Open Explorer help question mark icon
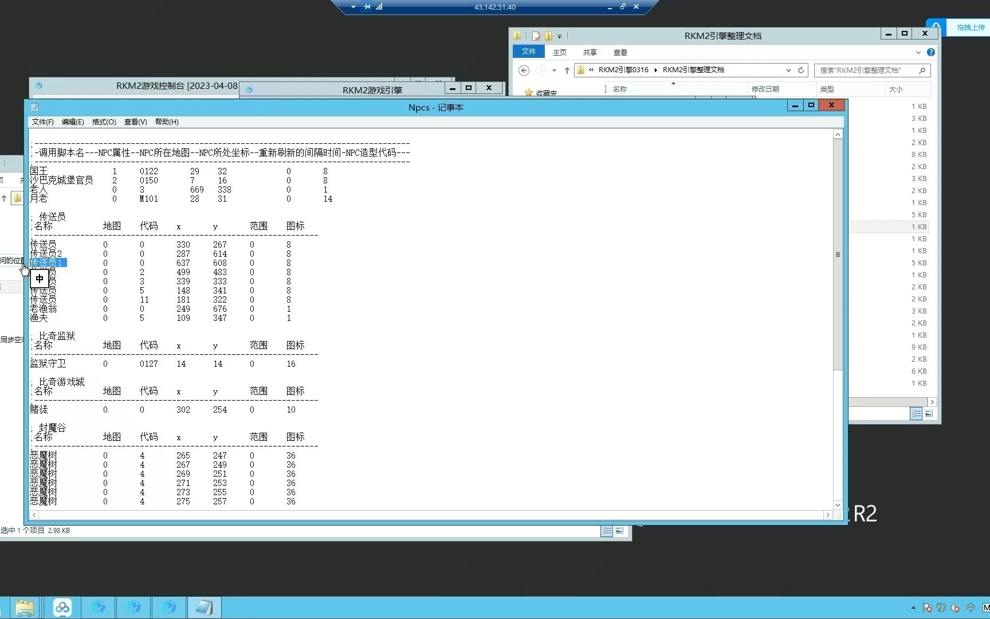Screen dimensions: 990x619 930,52
